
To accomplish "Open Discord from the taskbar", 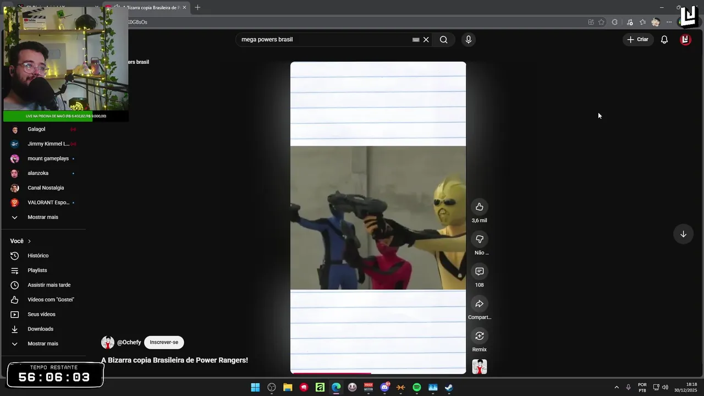I will [x=384, y=387].
